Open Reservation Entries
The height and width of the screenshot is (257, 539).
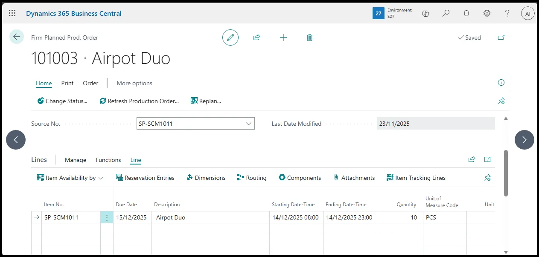tap(145, 178)
